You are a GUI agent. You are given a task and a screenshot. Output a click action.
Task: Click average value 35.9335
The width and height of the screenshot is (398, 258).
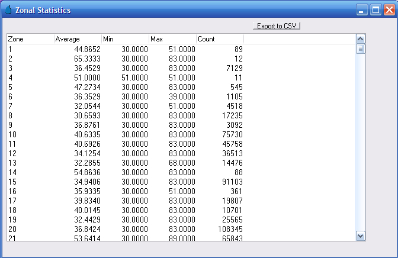(x=87, y=191)
